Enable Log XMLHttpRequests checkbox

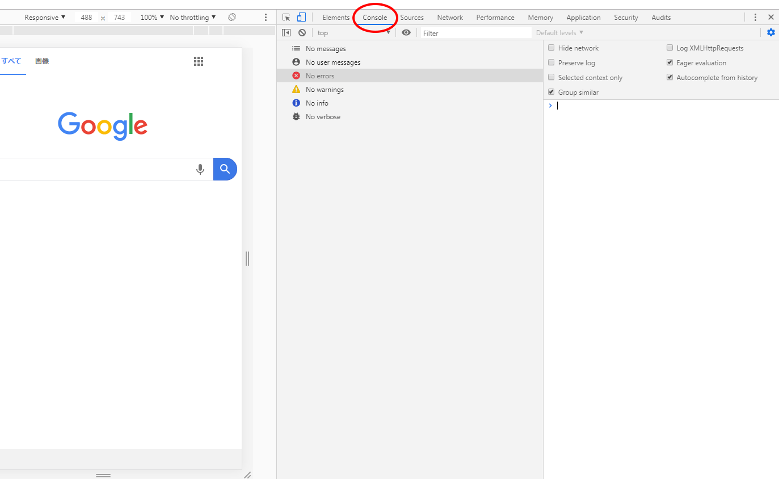[x=670, y=48]
